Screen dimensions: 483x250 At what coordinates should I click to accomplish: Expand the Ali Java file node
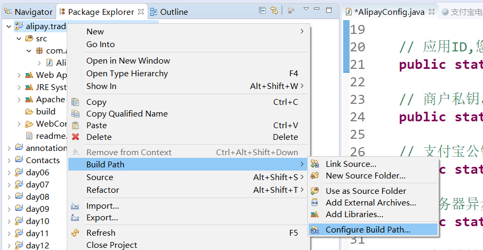tap(39, 63)
